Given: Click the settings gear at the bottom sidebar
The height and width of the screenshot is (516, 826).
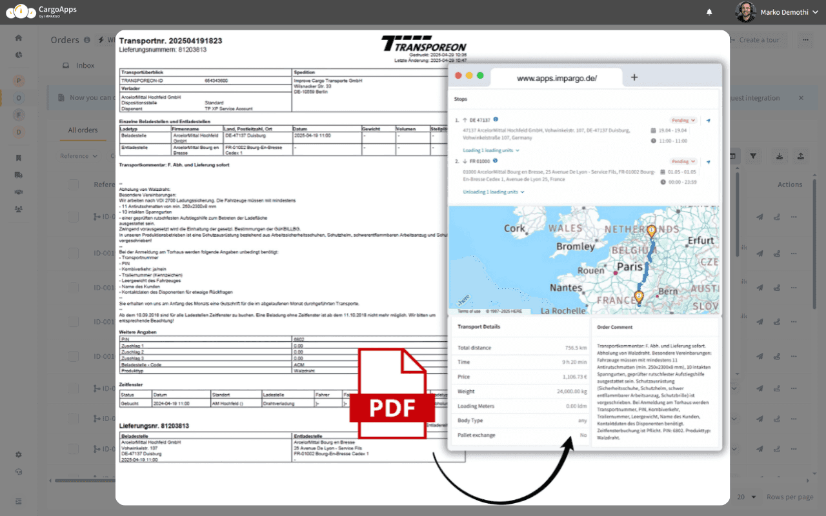Looking at the screenshot, I should coord(18,454).
